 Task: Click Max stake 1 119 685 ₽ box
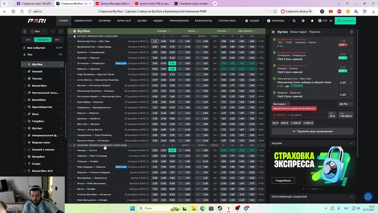tap(346, 115)
